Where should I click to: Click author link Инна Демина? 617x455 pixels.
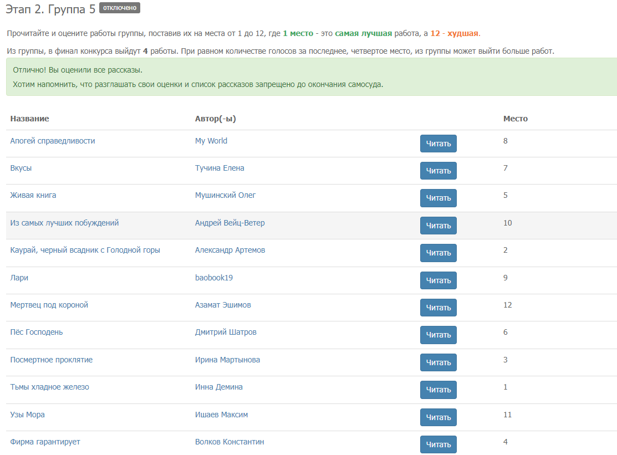[218, 387]
